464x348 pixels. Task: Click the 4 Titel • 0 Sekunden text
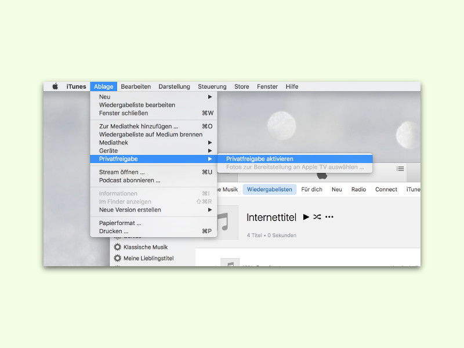click(x=271, y=235)
